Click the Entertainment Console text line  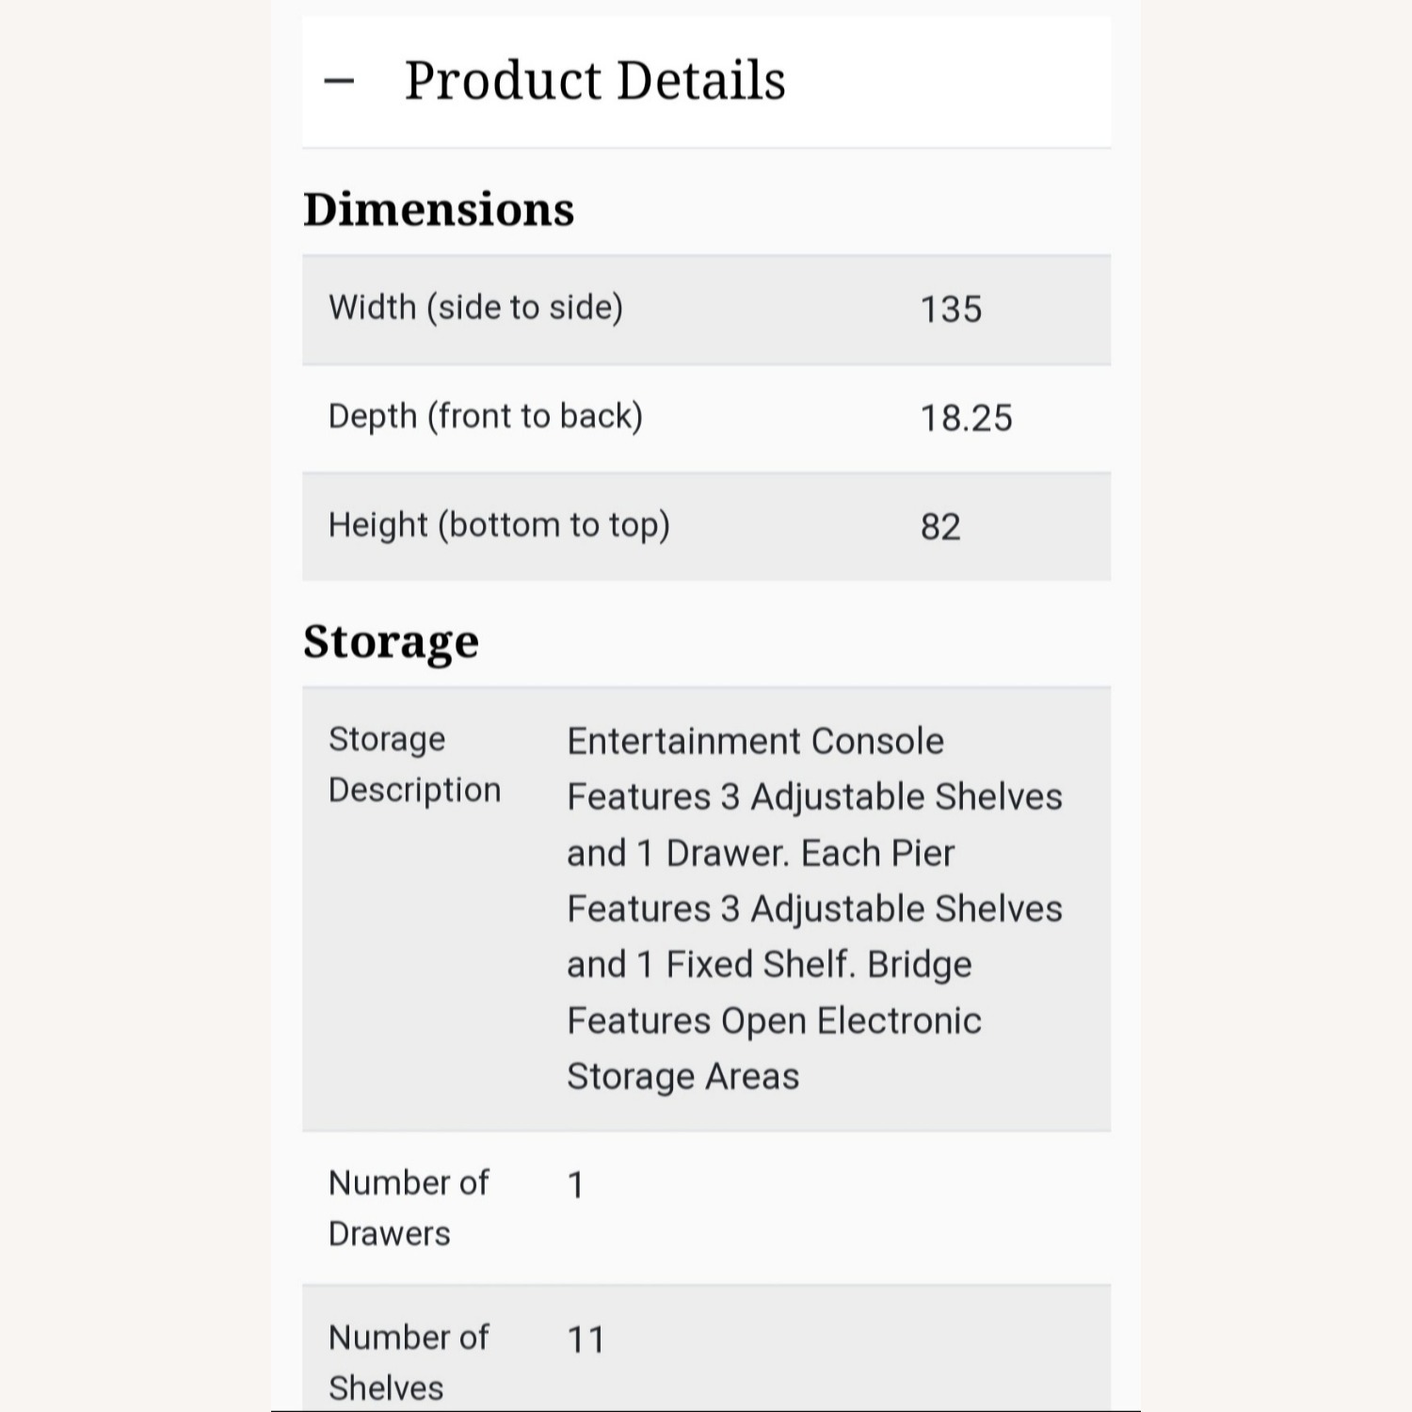[755, 742]
